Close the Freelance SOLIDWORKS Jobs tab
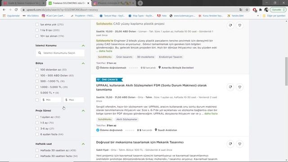The image size is (288, 162). [88, 3]
